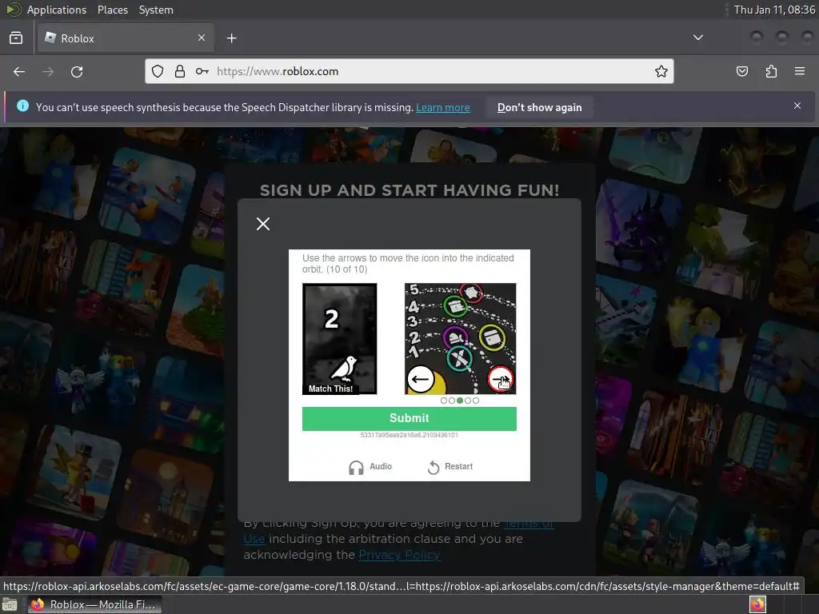Image resolution: width=819 pixels, height=614 pixels.
Task: Select the last progress dot under the puzzle
Action: 475,401
